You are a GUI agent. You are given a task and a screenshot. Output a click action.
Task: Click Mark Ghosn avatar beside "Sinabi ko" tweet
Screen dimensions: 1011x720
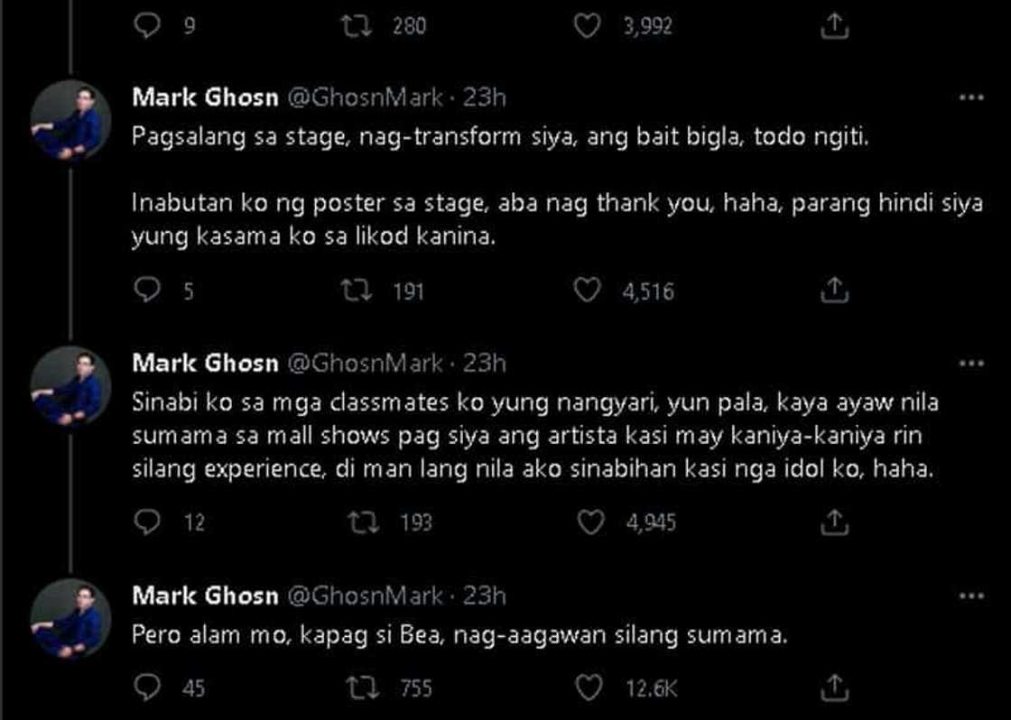(x=70, y=385)
